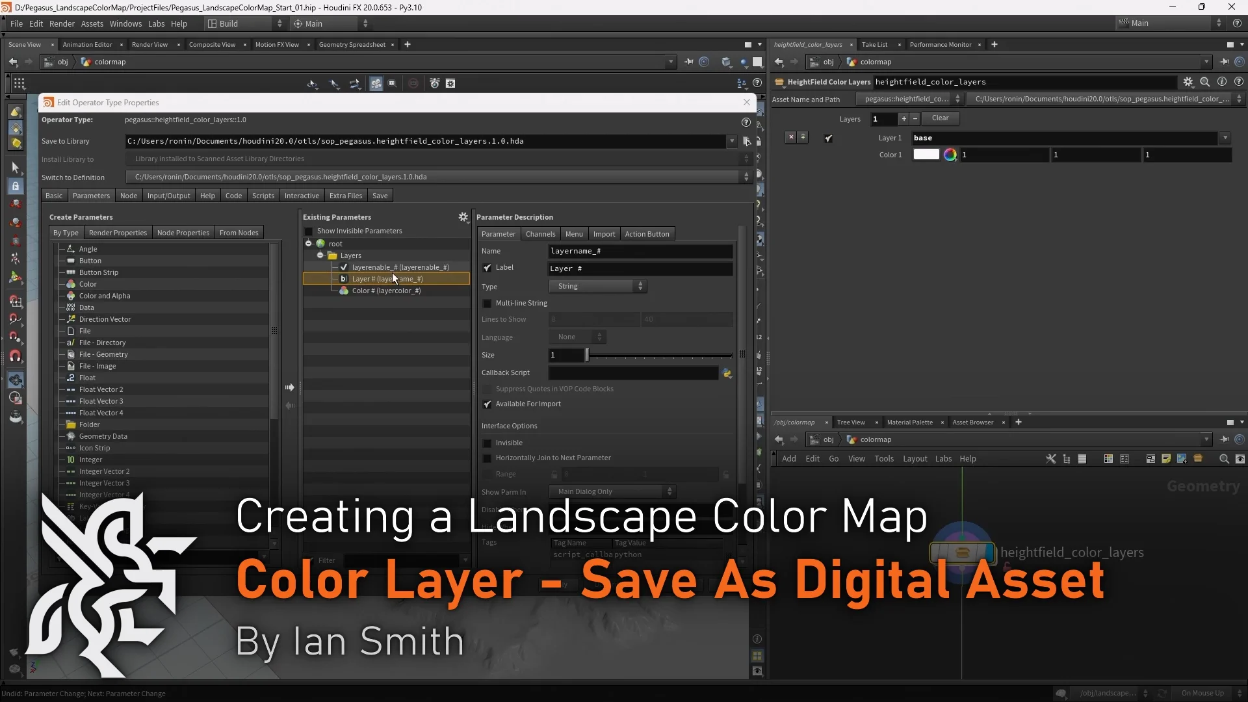
Task: Open the Layer 1 base dropdown arrow
Action: click(1226, 138)
